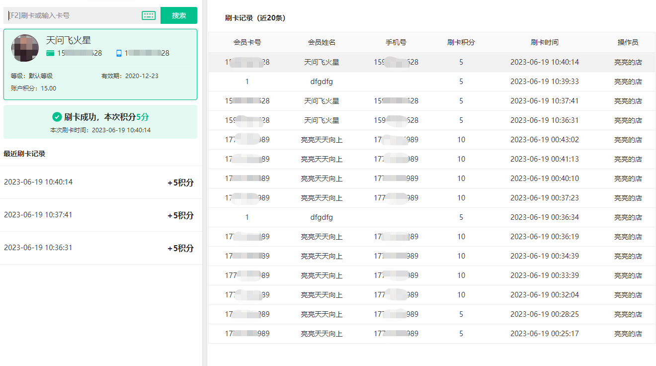Click the card number icon in member card
656x366 pixels.
click(50, 53)
